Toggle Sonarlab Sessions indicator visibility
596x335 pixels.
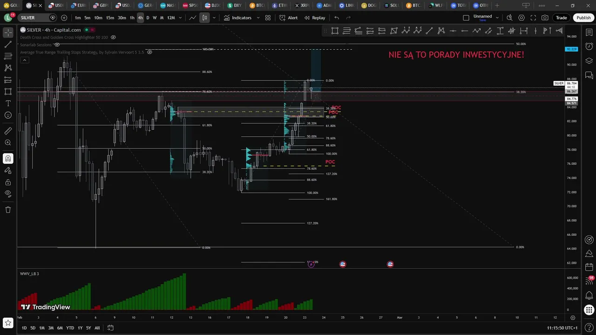tap(57, 45)
